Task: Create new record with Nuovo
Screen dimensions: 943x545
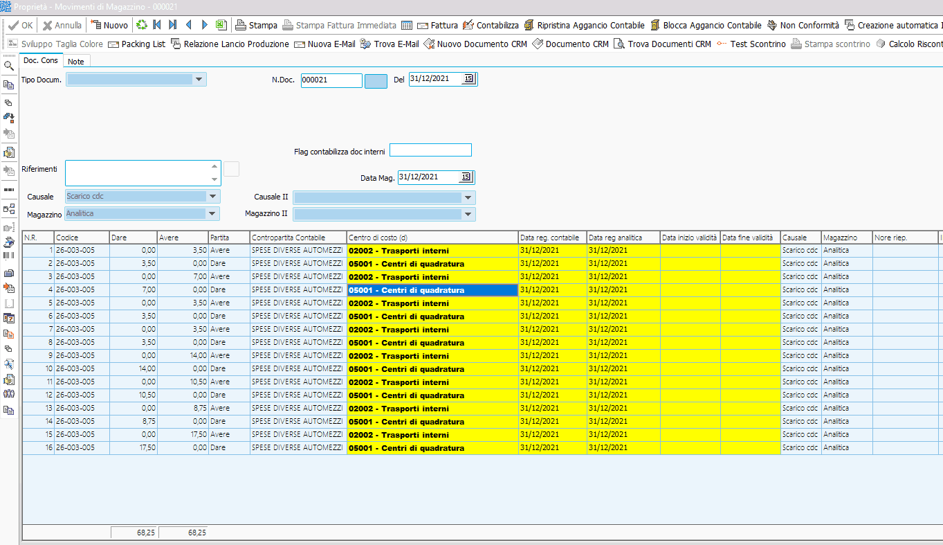Action: [109, 25]
